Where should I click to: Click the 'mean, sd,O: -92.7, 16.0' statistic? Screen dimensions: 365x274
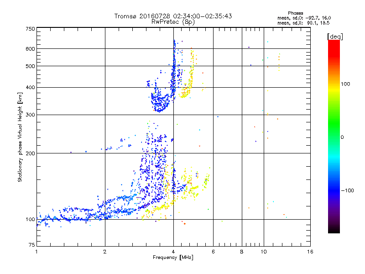coord(304,18)
